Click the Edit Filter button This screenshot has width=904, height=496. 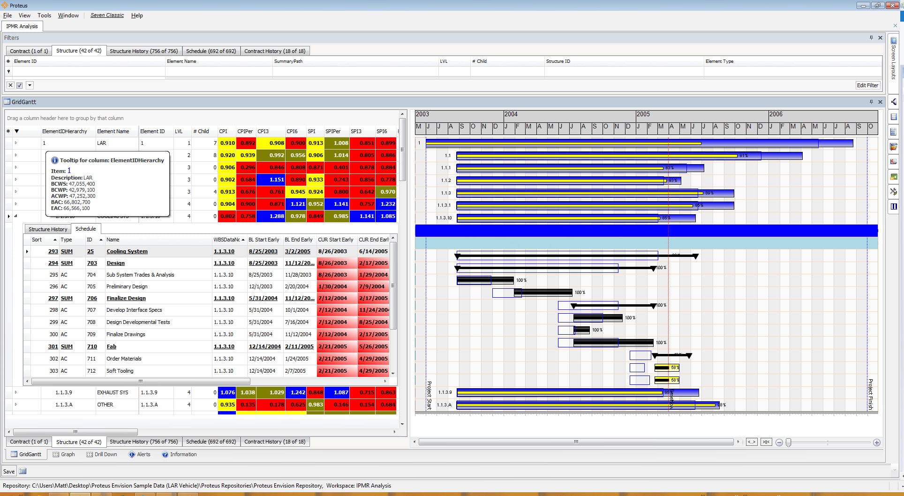pos(867,85)
